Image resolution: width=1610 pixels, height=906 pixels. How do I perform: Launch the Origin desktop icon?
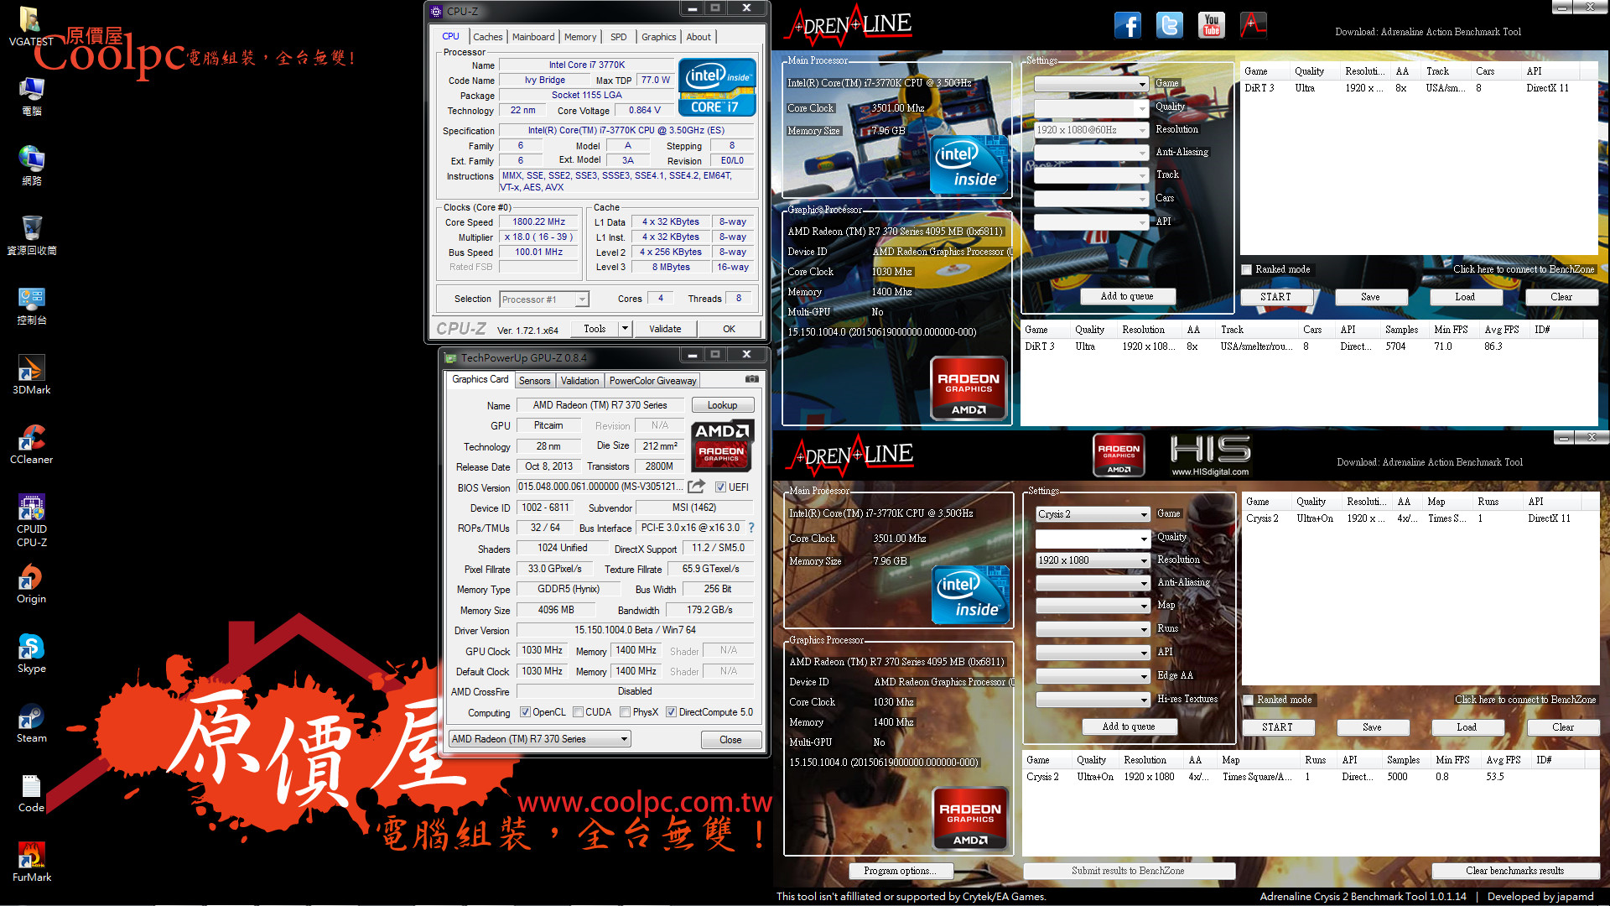pos(31,583)
